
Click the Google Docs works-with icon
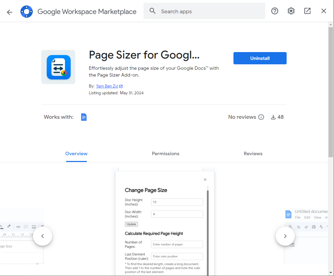(x=84, y=117)
